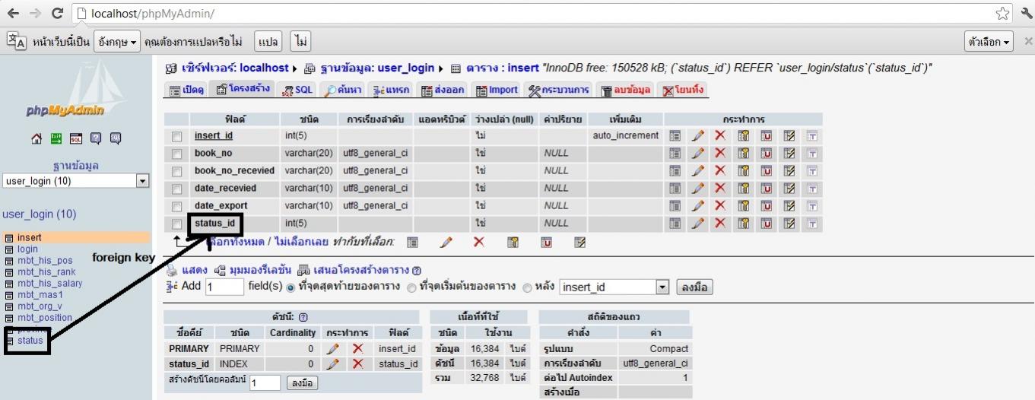
Task: Click the primary key icon in the 'with selected' row
Action: 513,243
